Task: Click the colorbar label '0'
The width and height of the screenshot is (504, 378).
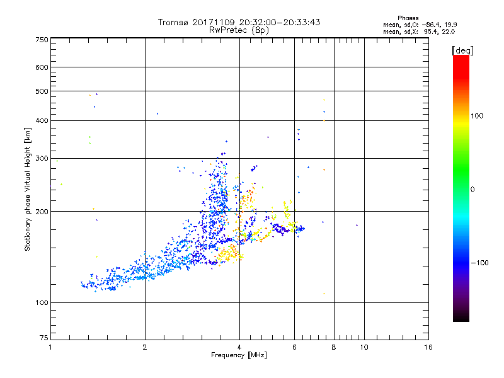Action: pyautogui.click(x=472, y=190)
